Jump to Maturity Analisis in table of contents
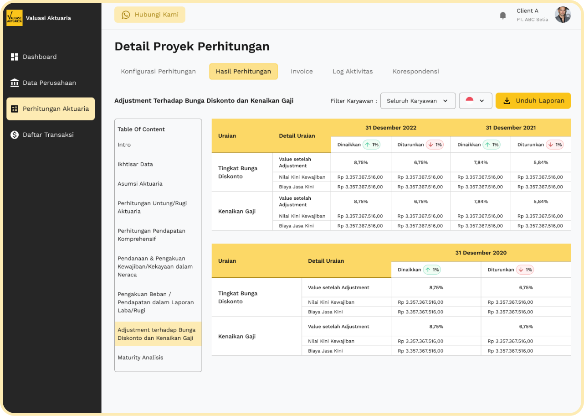The height and width of the screenshot is (416, 584). (x=140, y=358)
